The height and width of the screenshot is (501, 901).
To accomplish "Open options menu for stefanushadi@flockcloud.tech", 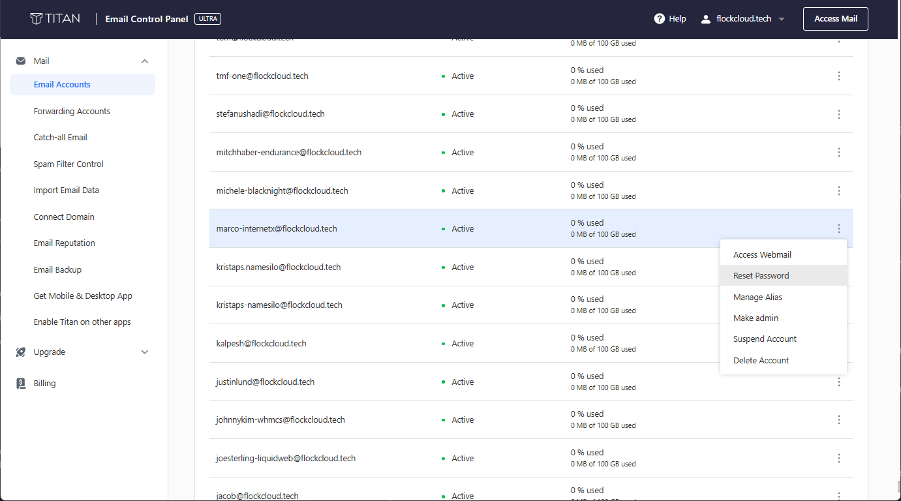I will pos(839,114).
